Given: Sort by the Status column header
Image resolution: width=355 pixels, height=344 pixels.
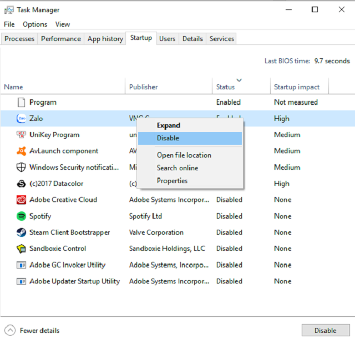Looking at the screenshot, I should [x=241, y=87].
